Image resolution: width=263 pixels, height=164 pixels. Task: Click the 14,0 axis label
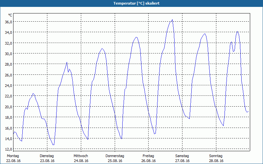(x=9, y=138)
